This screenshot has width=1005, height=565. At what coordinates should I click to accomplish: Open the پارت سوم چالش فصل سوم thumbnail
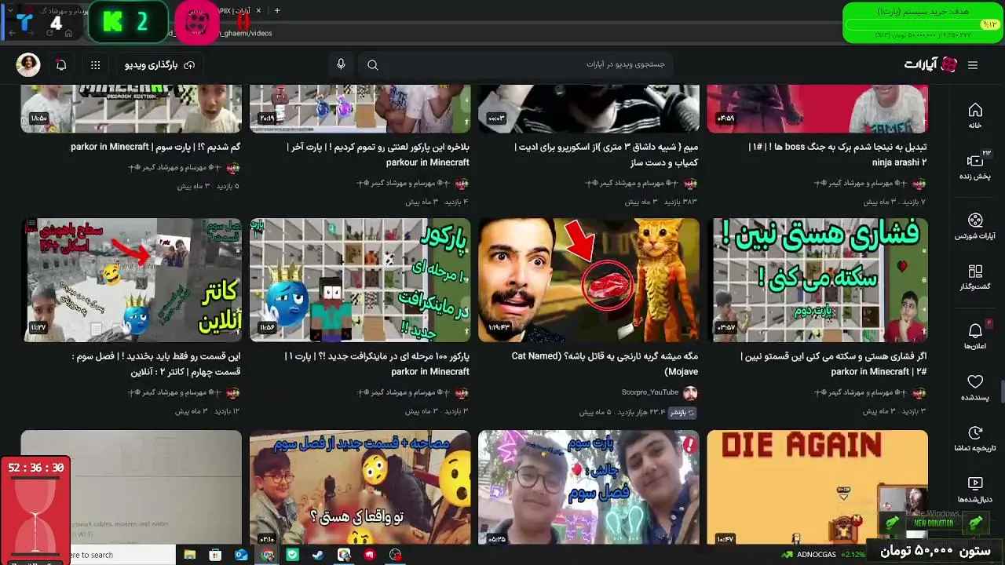(589, 487)
